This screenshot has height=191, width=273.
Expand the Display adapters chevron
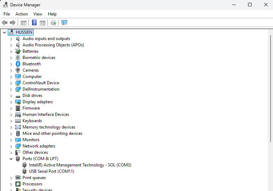click(11, 102)
